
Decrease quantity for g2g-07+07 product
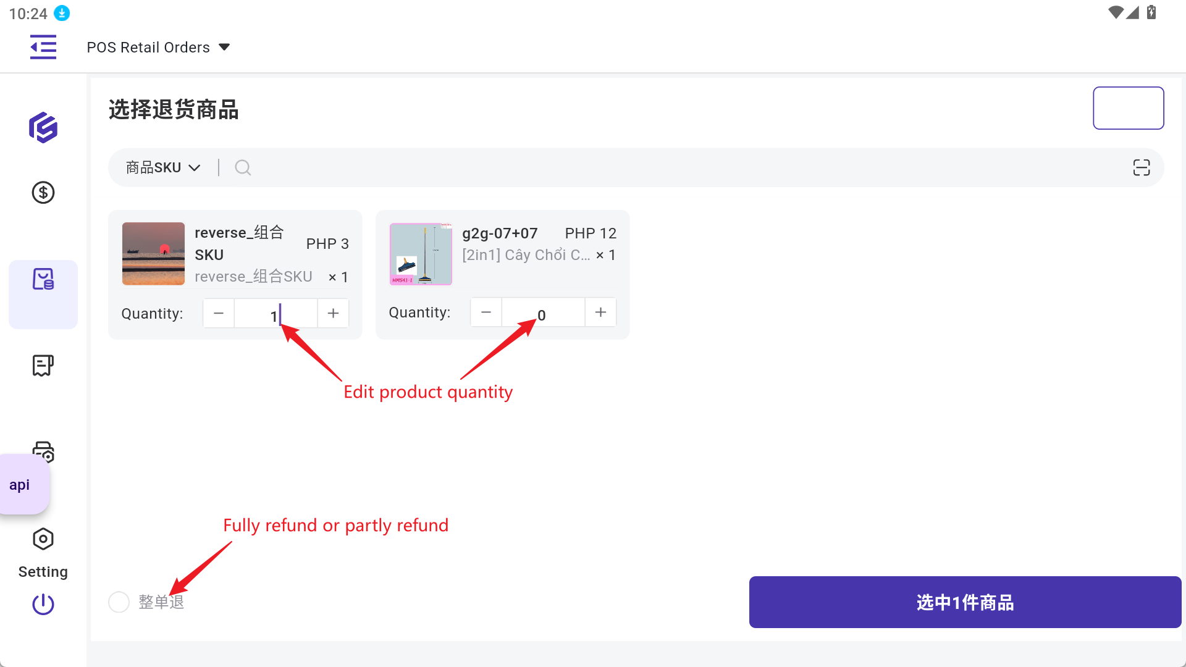(x=486, y=313)
